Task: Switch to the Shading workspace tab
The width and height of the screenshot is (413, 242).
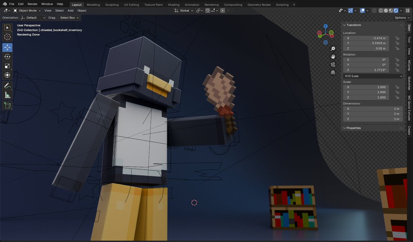Action: click(x=174, y=5)
